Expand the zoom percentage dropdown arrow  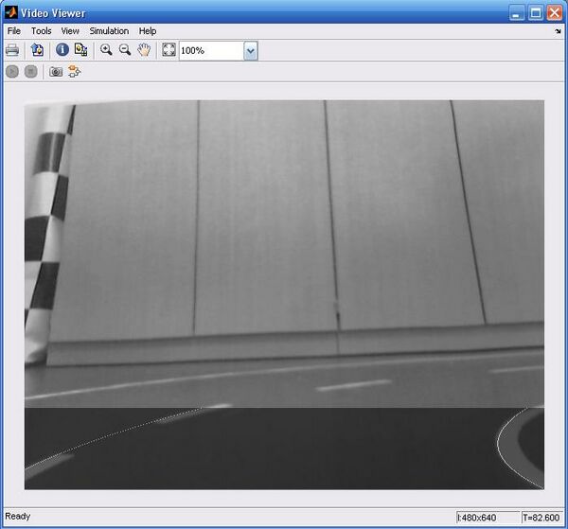(251, 51)
